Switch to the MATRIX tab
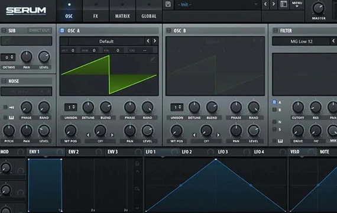 click(x=122, y=11)
